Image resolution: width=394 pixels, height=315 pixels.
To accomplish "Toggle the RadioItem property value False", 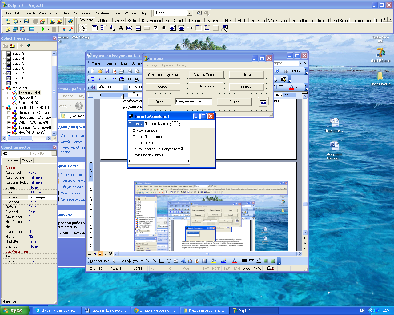I will tap(42, 241).
